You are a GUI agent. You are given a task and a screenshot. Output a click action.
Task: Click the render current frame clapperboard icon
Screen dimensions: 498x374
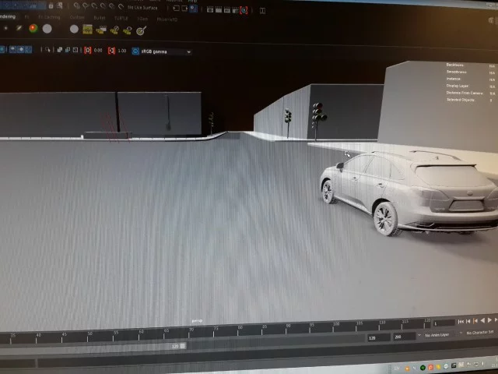219,10
